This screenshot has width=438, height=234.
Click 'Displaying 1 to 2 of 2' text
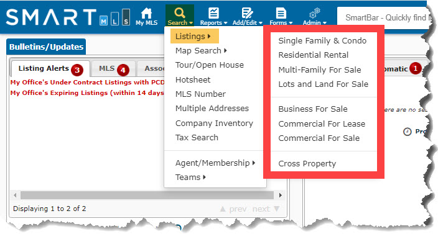(49, 209)
